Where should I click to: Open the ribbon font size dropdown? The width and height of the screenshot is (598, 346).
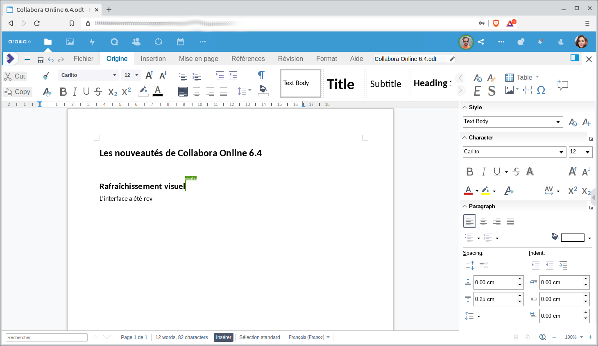[137, 75]
